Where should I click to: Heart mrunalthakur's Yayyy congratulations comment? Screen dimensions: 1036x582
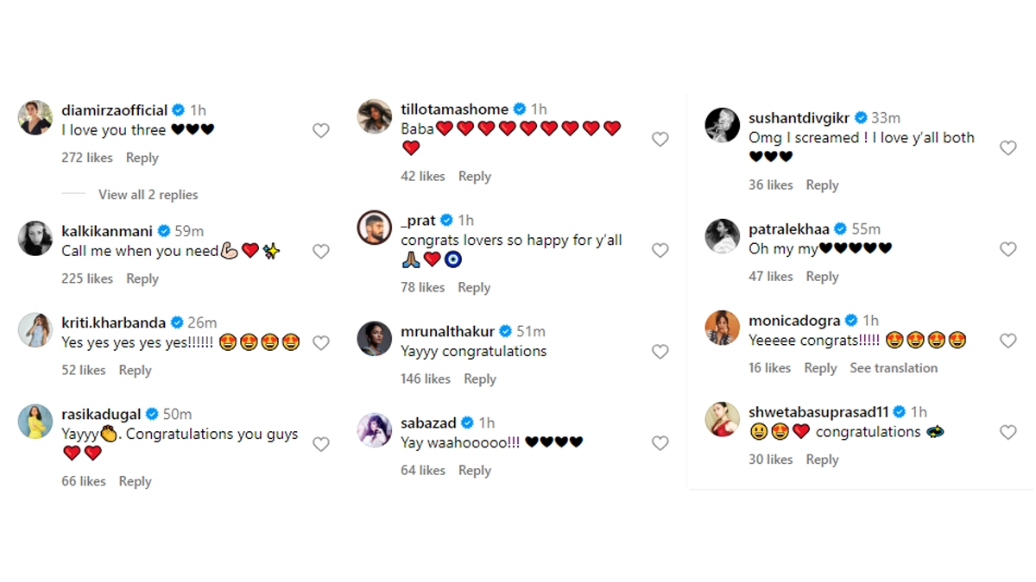point(660,352)
